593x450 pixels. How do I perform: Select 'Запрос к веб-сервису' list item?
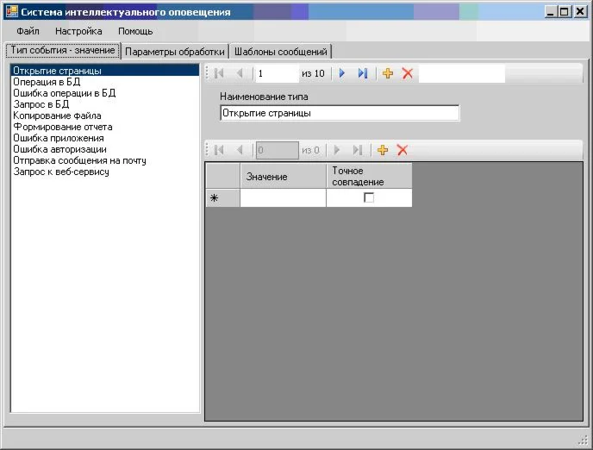(x=60, y=172)
